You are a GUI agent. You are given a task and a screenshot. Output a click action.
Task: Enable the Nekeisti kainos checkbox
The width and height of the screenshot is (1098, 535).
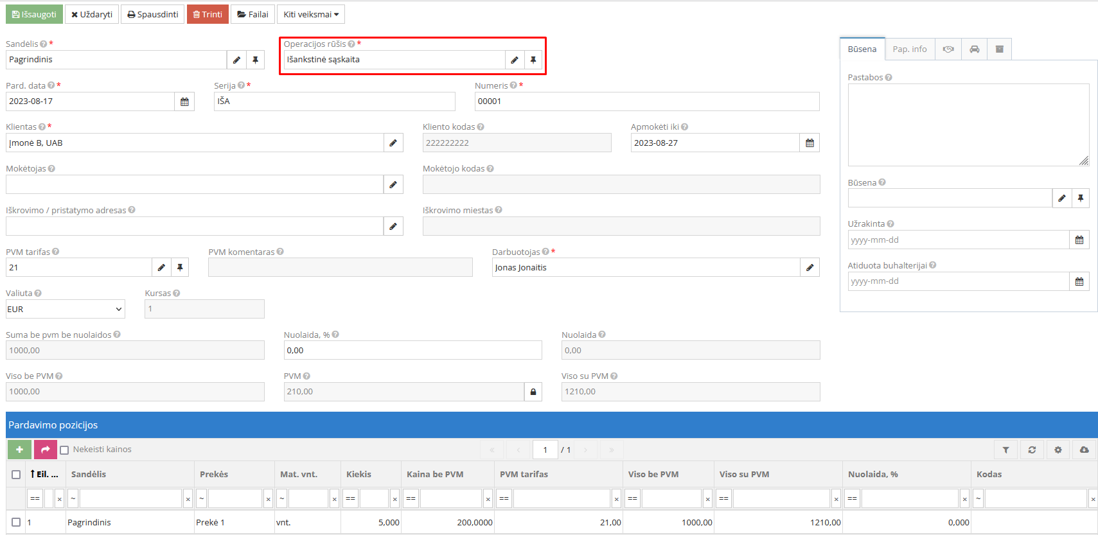coord(64,450)
